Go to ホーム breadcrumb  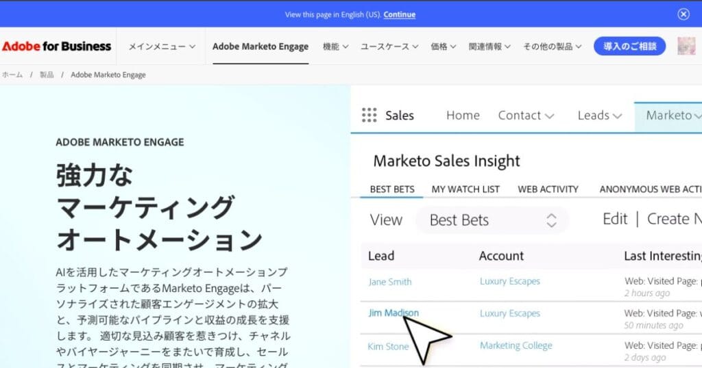pos(12,75)
